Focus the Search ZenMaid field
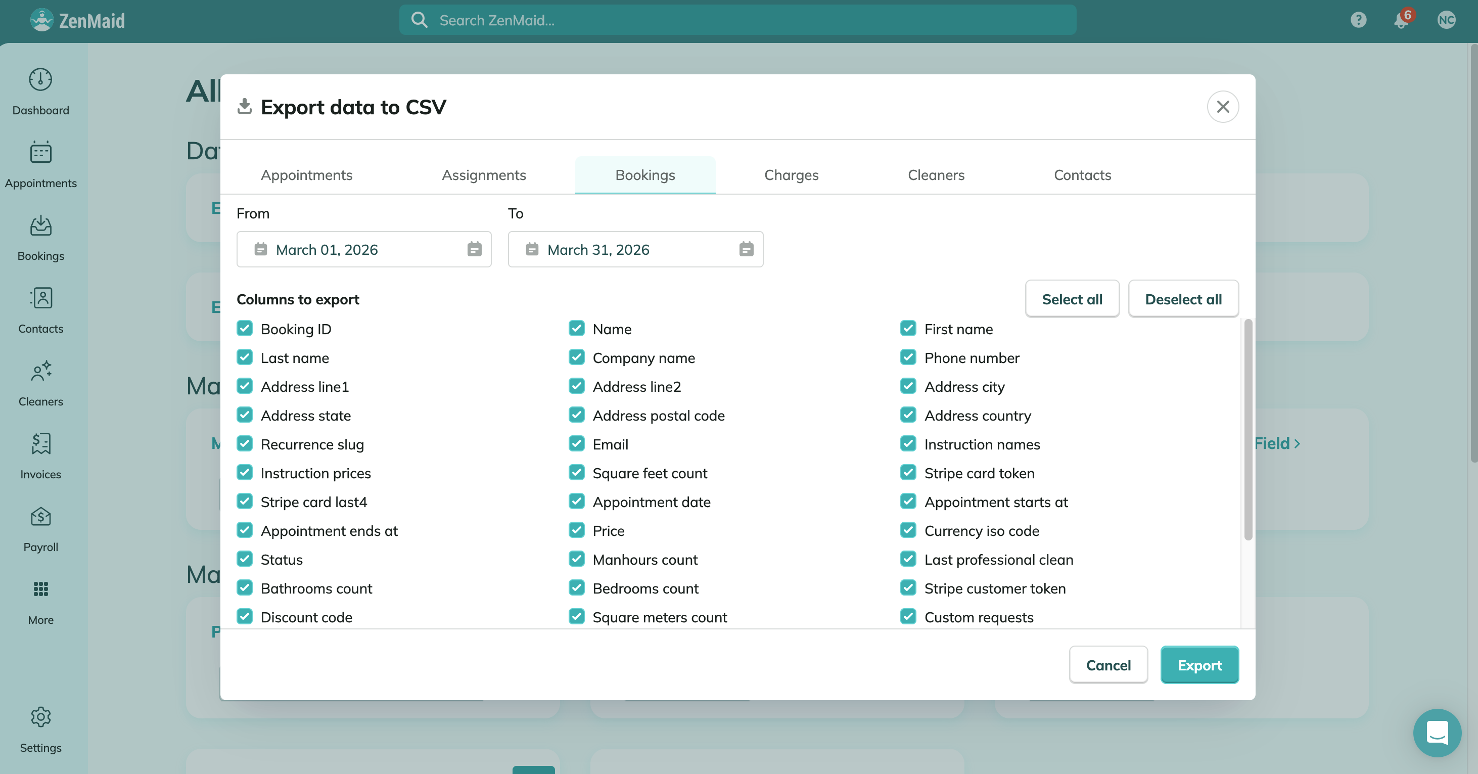1478x774 pixels. coord(737,20)
